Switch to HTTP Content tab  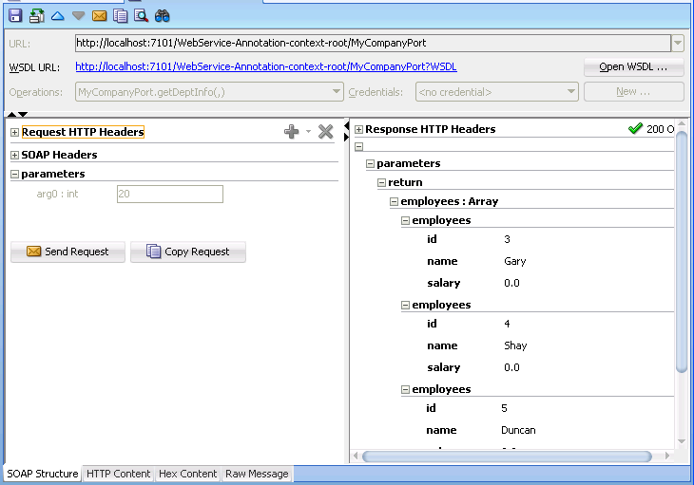[118, 474]
